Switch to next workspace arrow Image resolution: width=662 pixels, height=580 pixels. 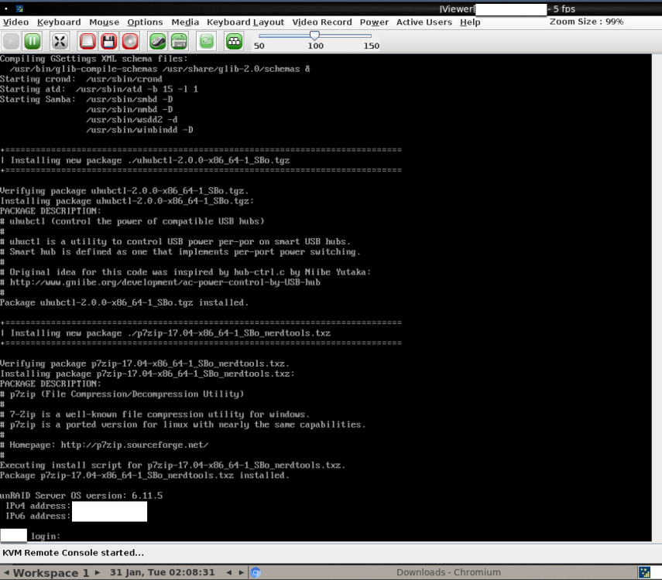[98, 572]
